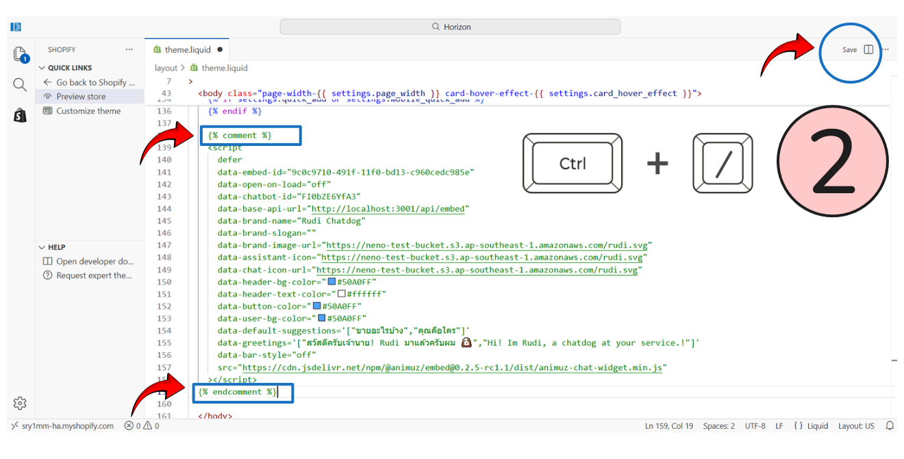
Task: Open white swatch for data-header-text-color
Action: pos(341,294)
